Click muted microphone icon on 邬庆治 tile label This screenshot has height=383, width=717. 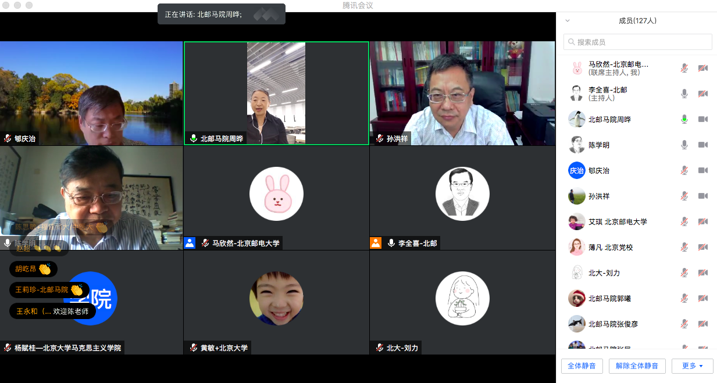pos(8,138)
